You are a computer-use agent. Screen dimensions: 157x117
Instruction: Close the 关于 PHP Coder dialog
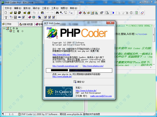coord(110,23)
